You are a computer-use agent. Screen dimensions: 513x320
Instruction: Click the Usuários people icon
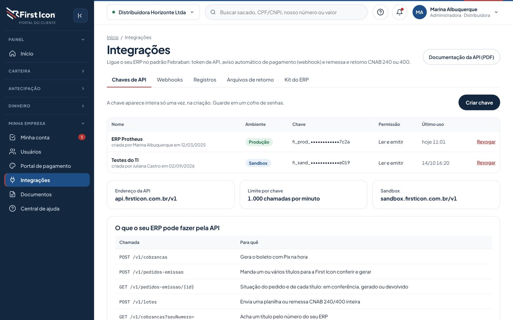tap(12, 152)
